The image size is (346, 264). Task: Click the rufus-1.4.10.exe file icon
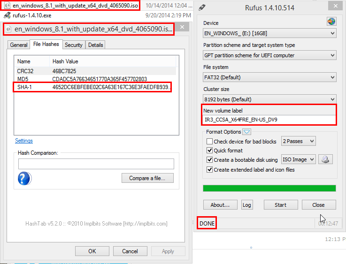[x=8, y=15]
